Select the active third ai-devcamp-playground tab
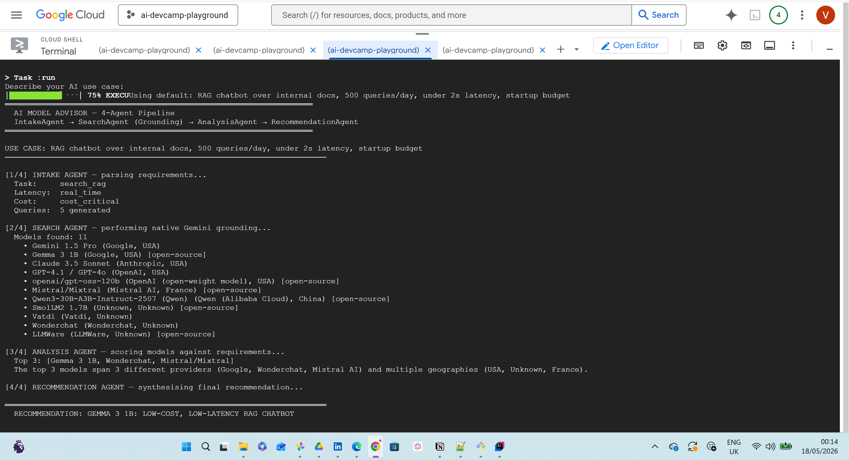The height and width of the screenshot is (460, 849). click(374, 50)
